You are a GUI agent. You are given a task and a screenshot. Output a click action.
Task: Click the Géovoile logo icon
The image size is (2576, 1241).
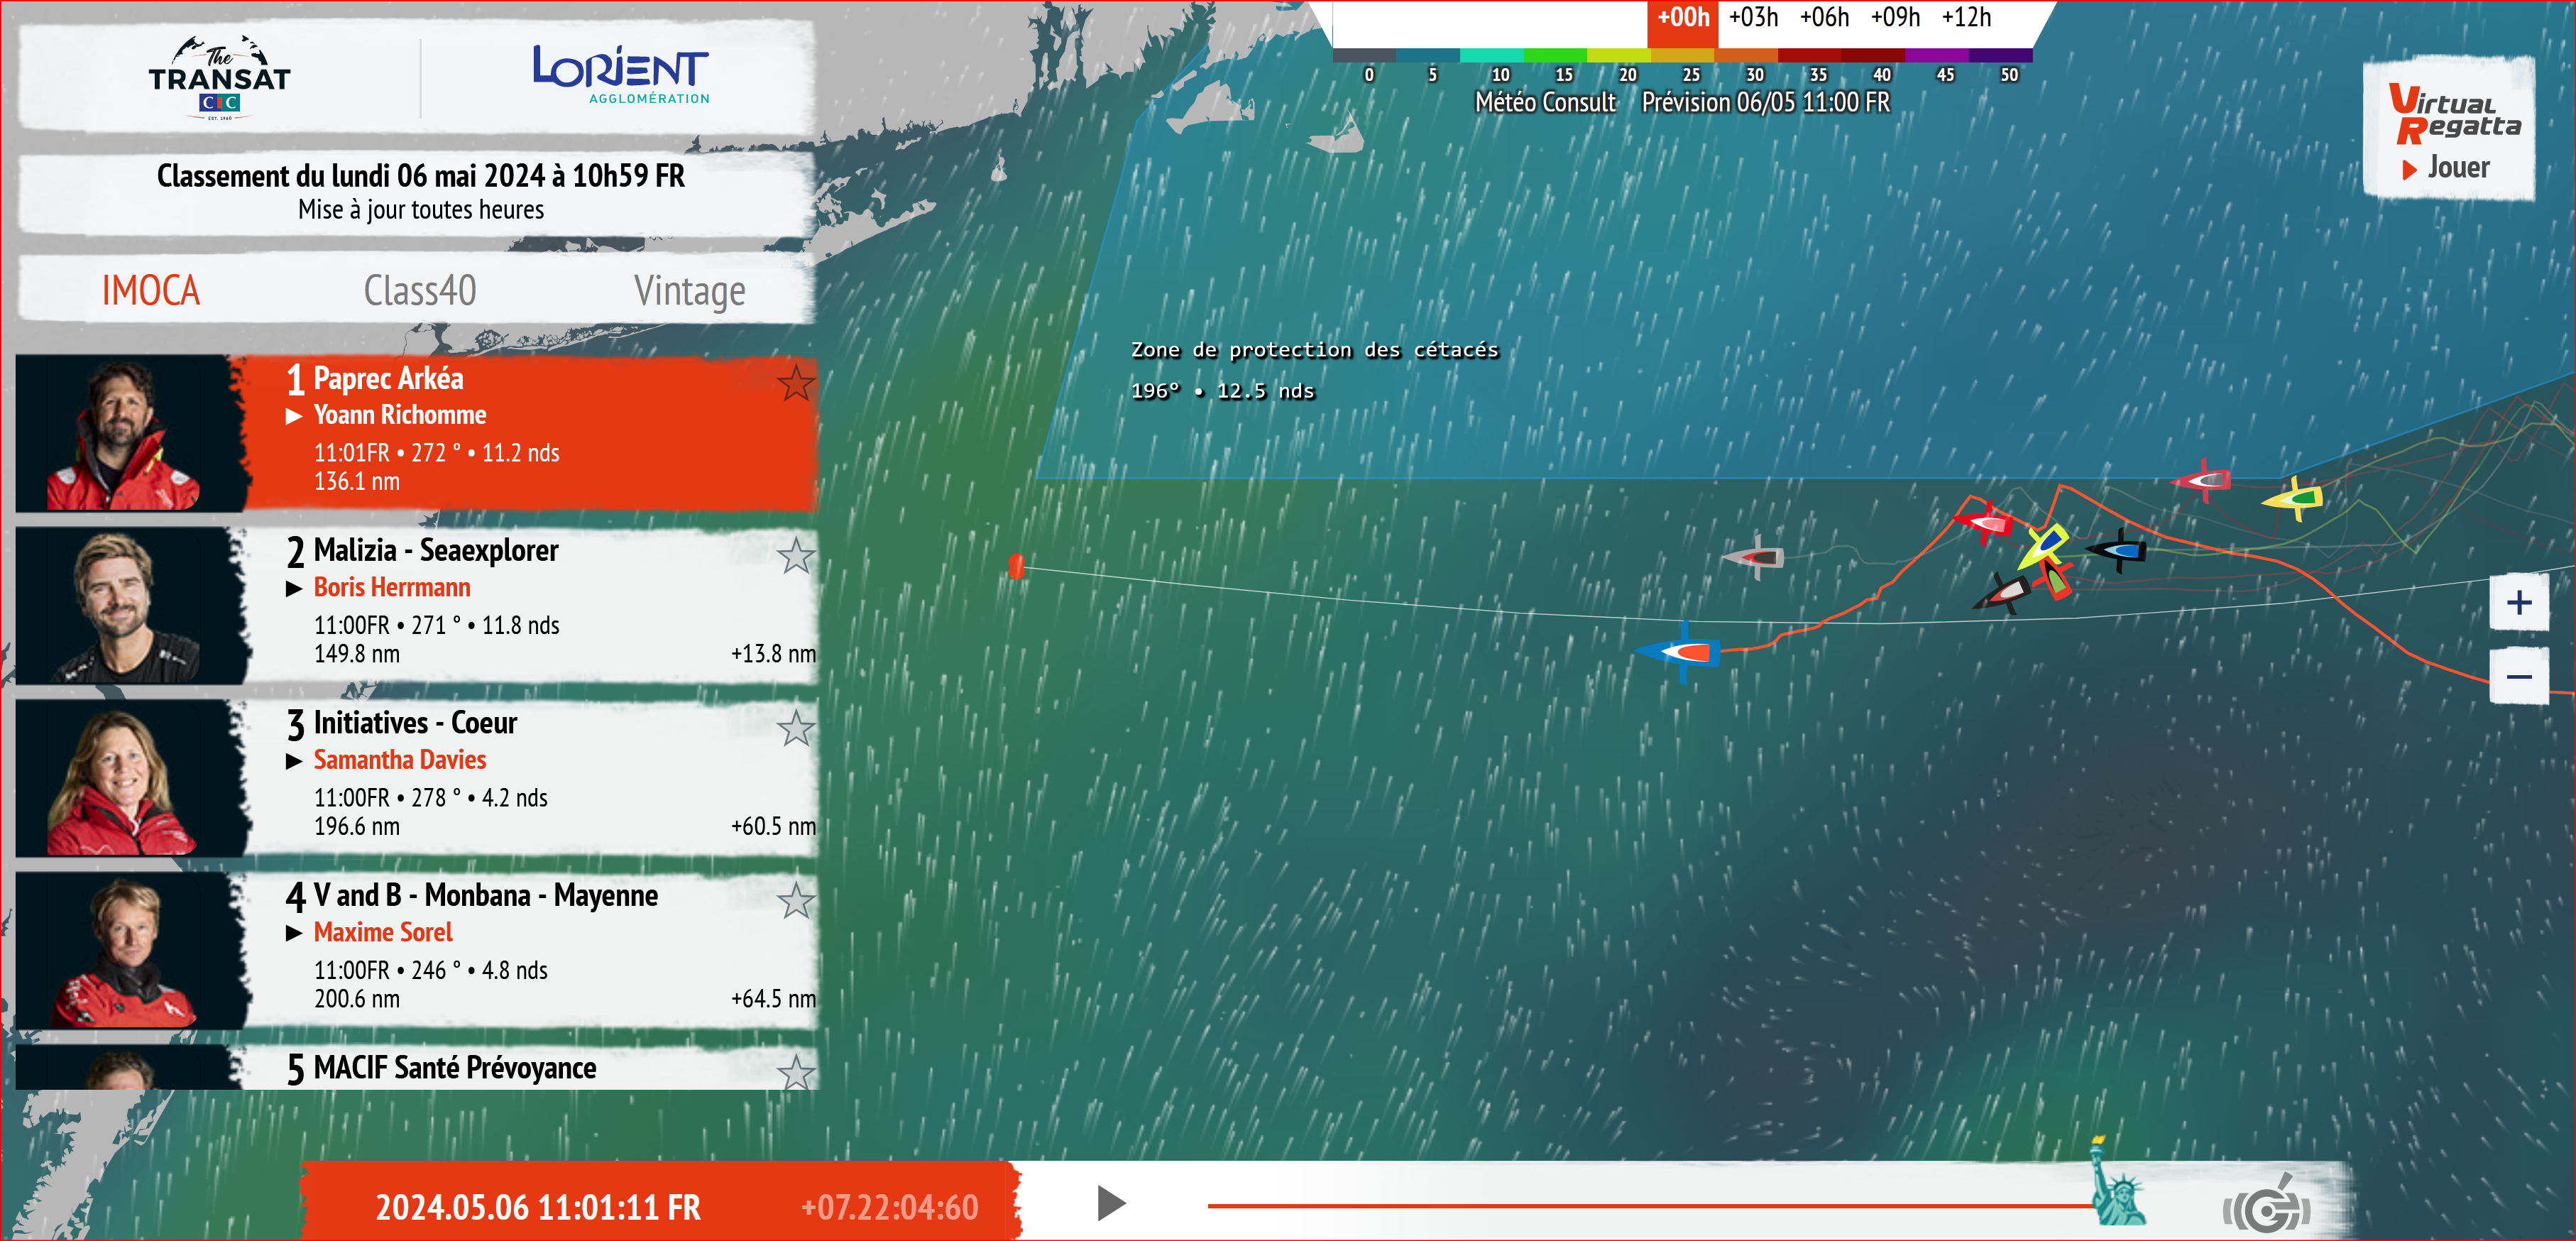click(x=2267, y=1206)
